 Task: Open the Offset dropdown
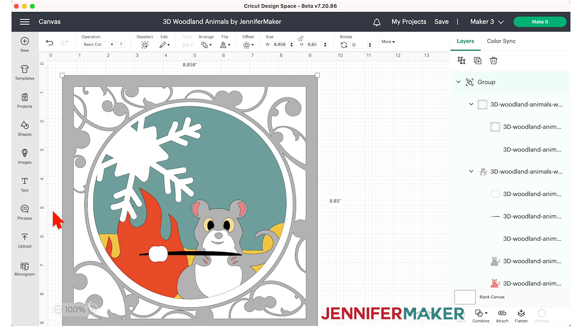[x=248, y=45]
